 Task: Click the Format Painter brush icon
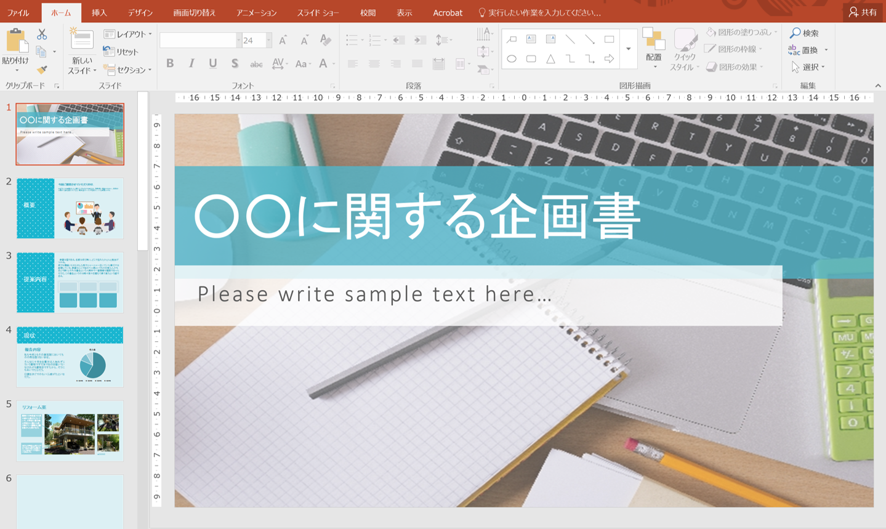pos(42,69)
